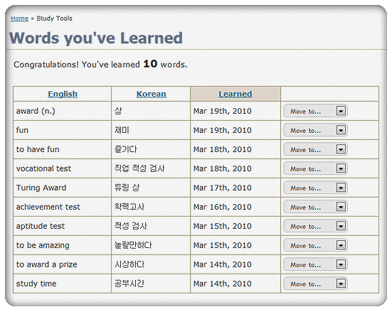Click the 'Study Tools' breadcrumb text
Viewport: 392px width, 312px height.
54,18
